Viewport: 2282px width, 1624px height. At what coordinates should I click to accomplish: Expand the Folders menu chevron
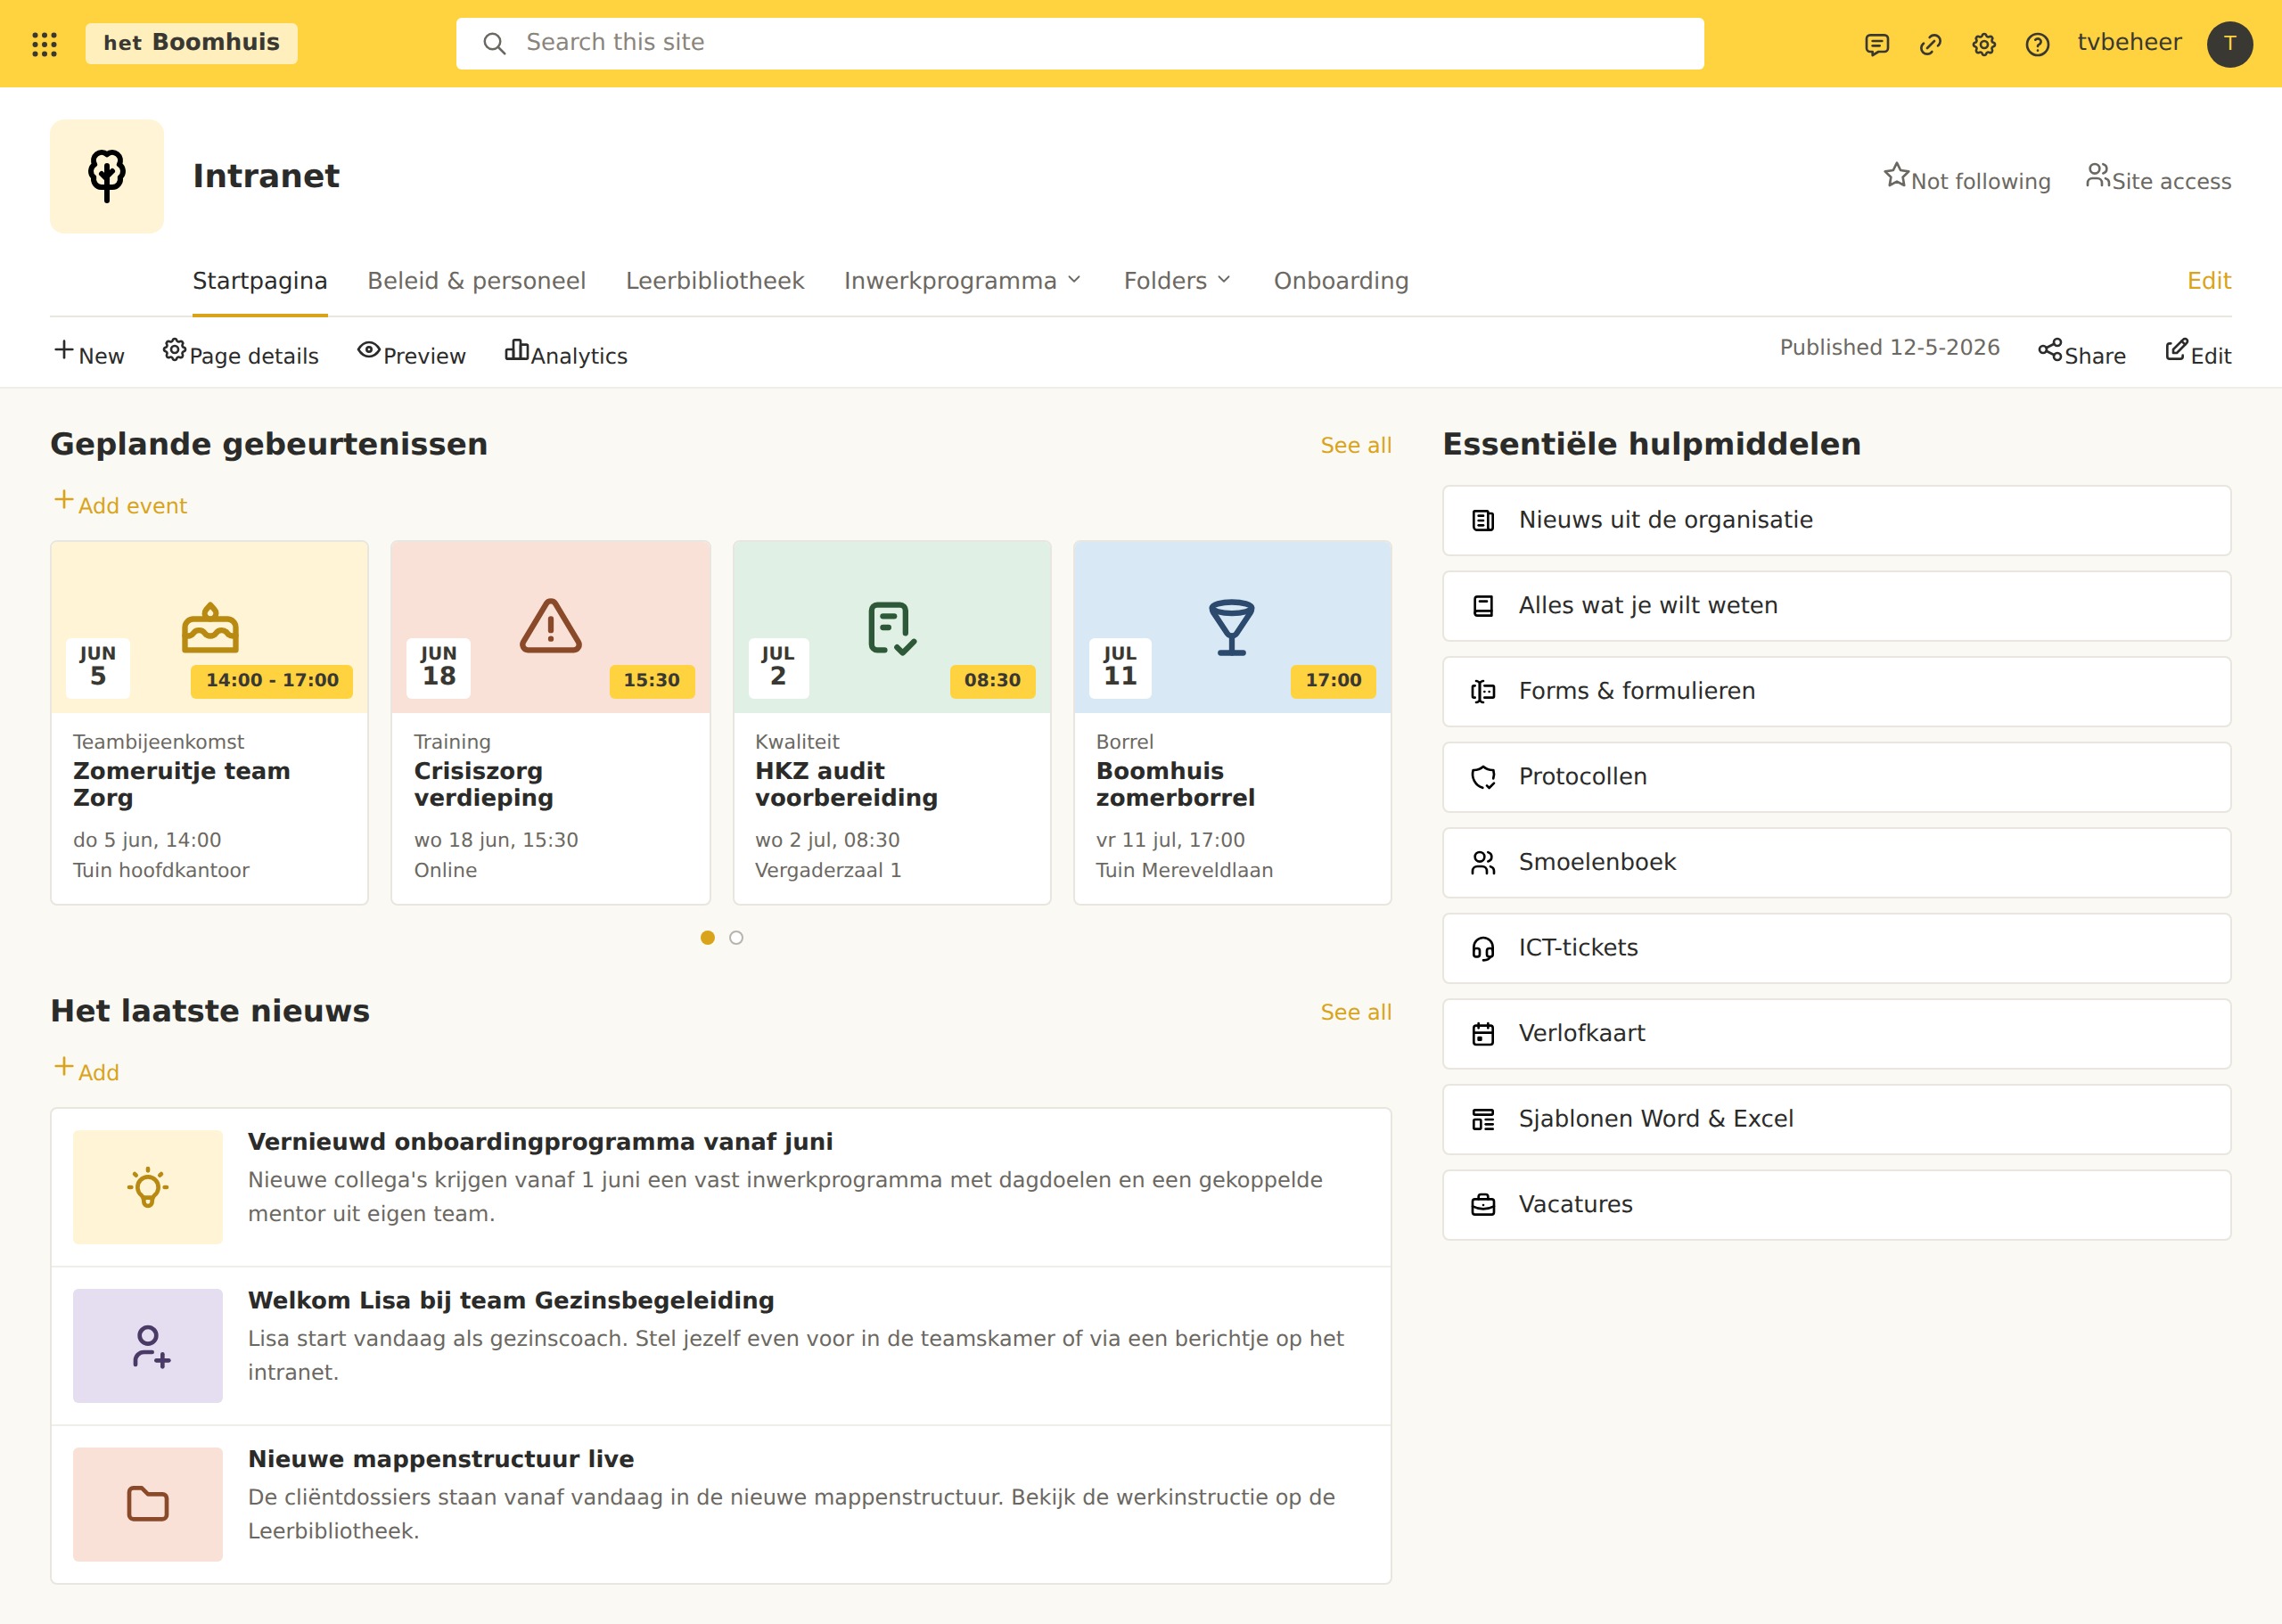click(x=1224, y=280)
